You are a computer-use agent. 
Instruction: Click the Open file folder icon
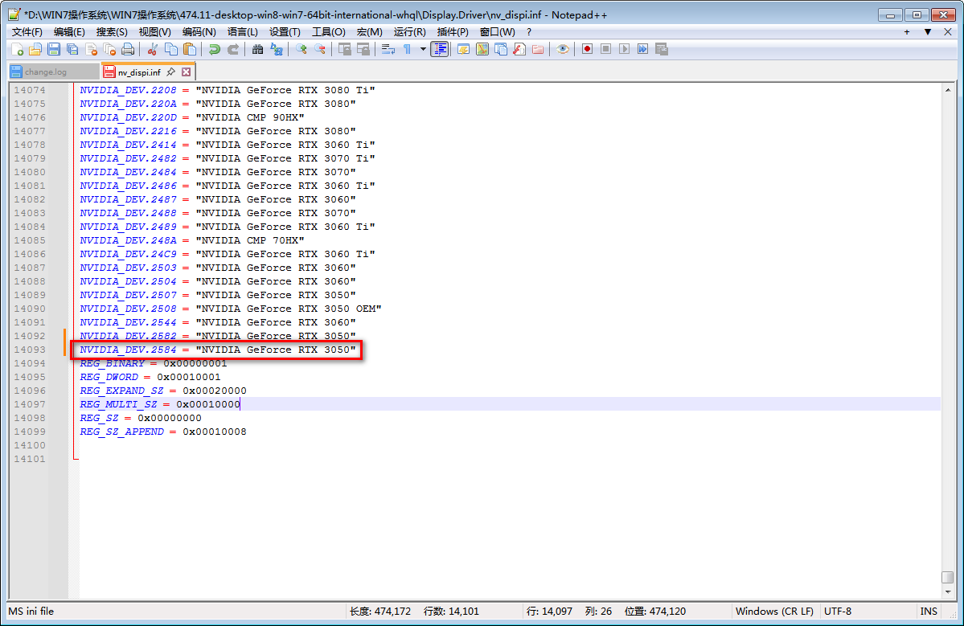pos(35,49)
